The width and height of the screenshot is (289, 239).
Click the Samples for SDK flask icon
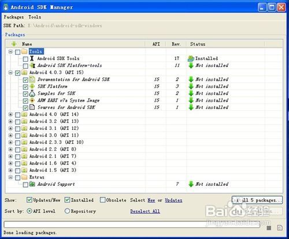click(x=32, y=94)
